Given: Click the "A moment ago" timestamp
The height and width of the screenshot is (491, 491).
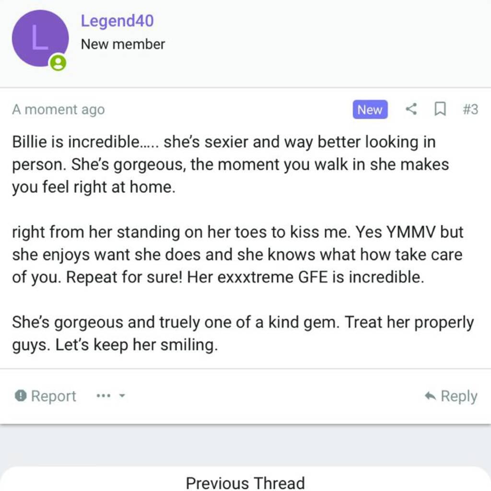Looking at the screenshot, I should (58, 110).
